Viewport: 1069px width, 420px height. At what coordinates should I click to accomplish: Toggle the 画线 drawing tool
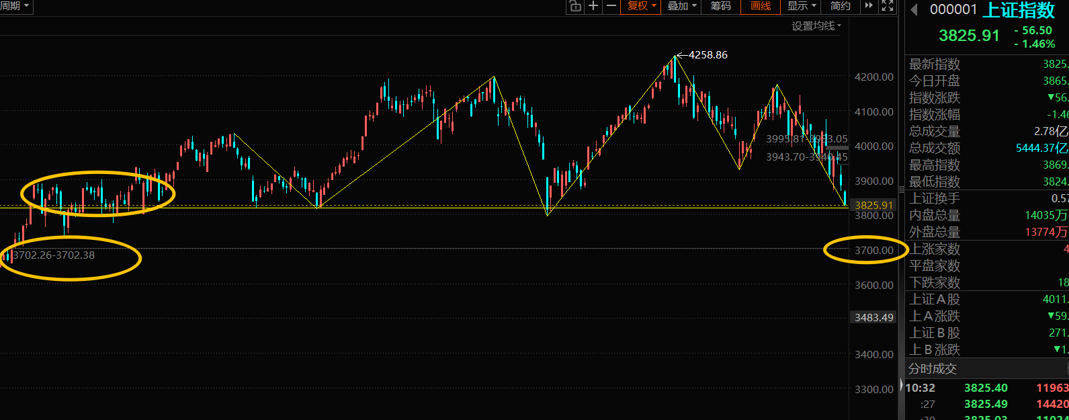pyautogui.click(x=761, y=7)
